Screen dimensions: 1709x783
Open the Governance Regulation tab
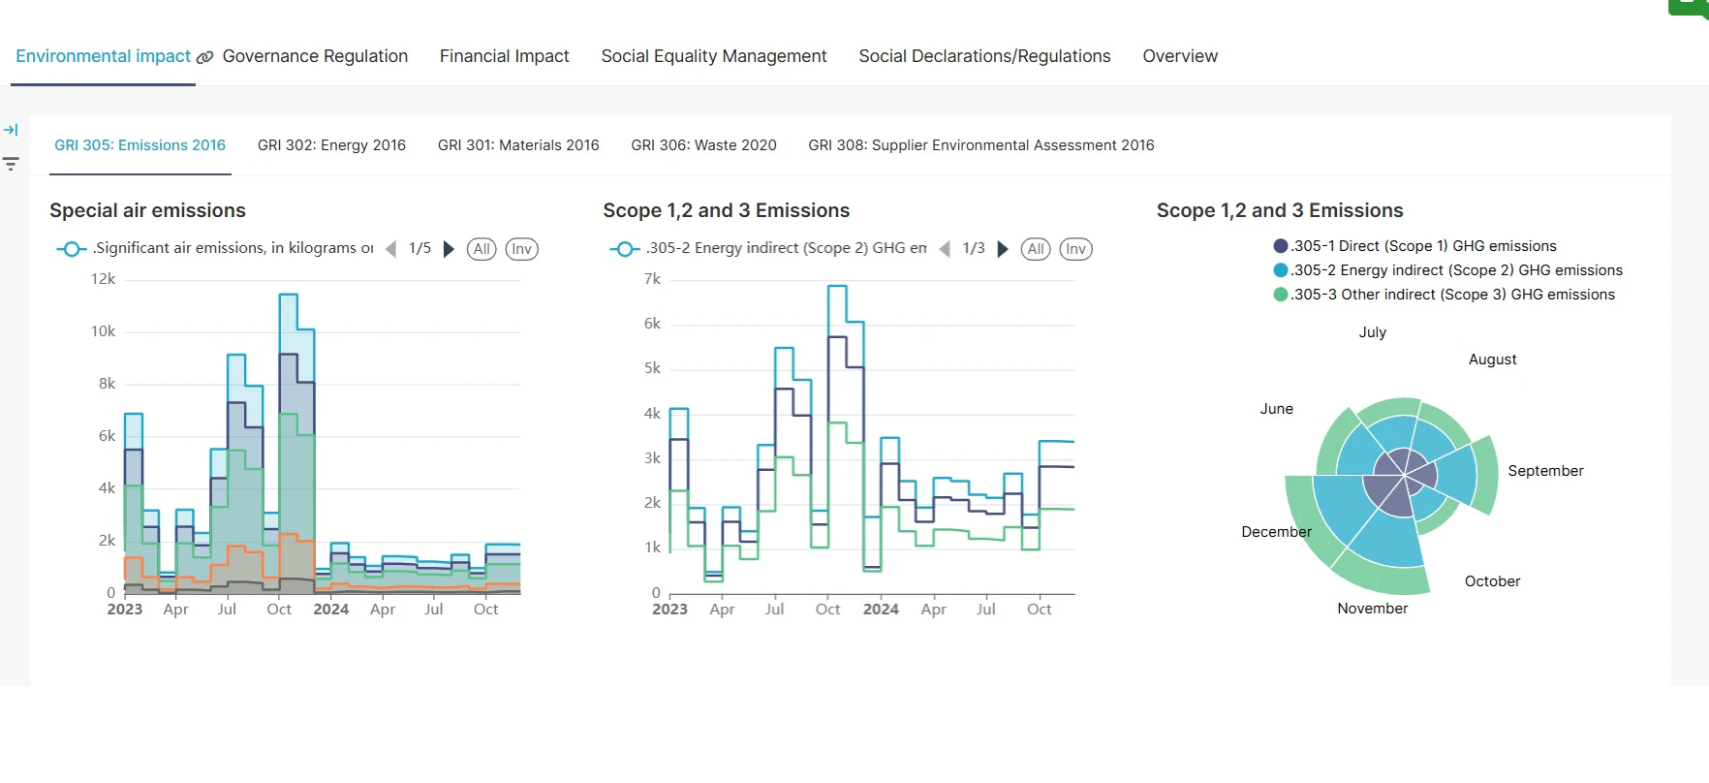(x=315, y=56)
